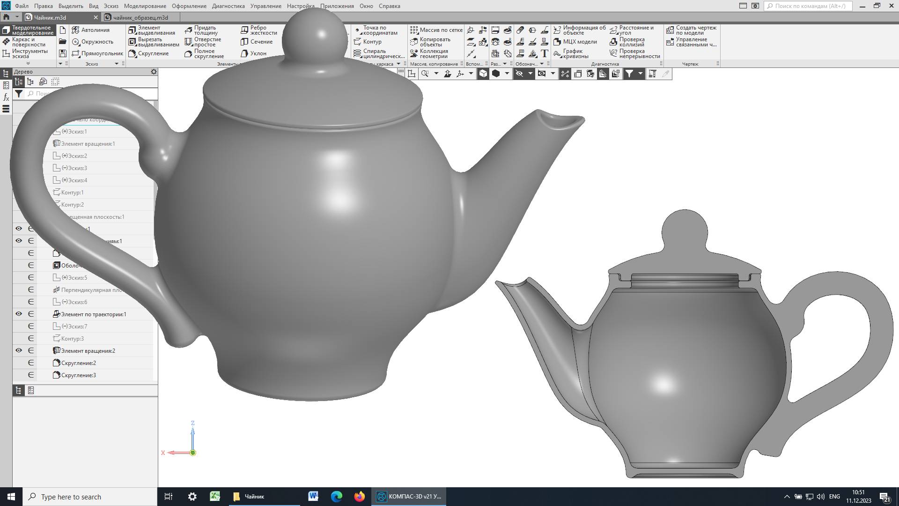
Task: Toggle visibility eye of Элемент вращения:2
Action: click(19, 350)
